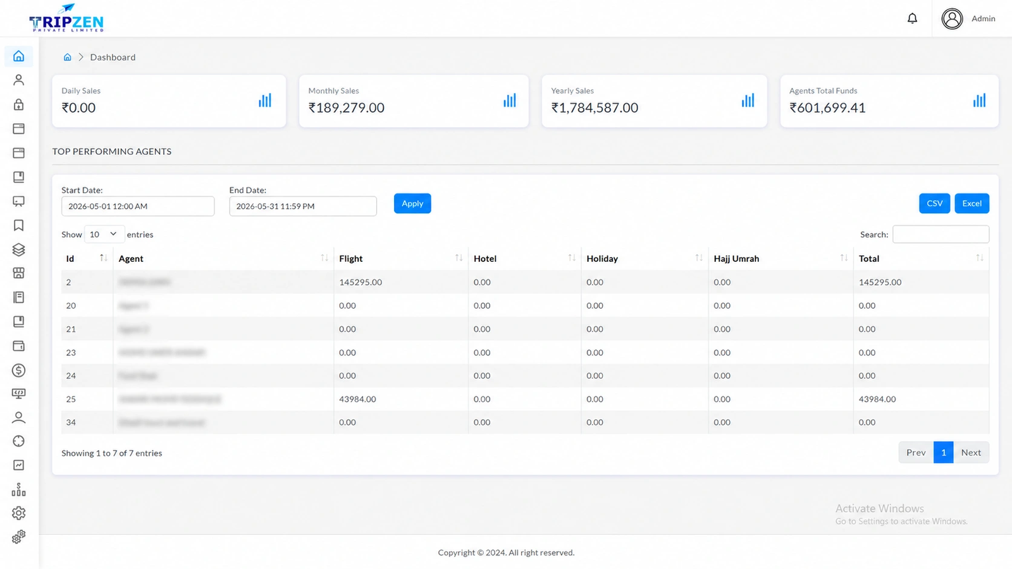Sort table by Id column arrows

pyautogui.click(x=103, y=258)
